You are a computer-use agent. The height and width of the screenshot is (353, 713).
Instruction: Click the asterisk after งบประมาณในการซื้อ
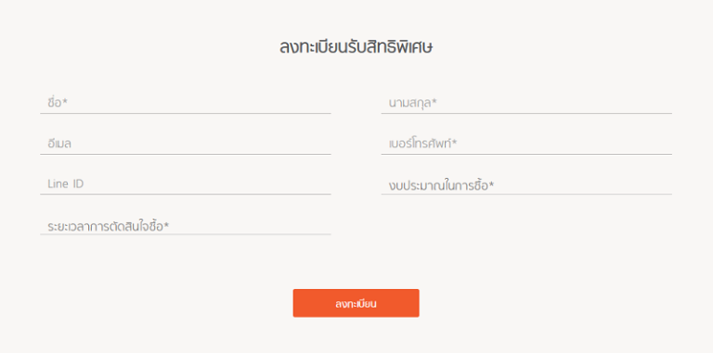(491, 184)
